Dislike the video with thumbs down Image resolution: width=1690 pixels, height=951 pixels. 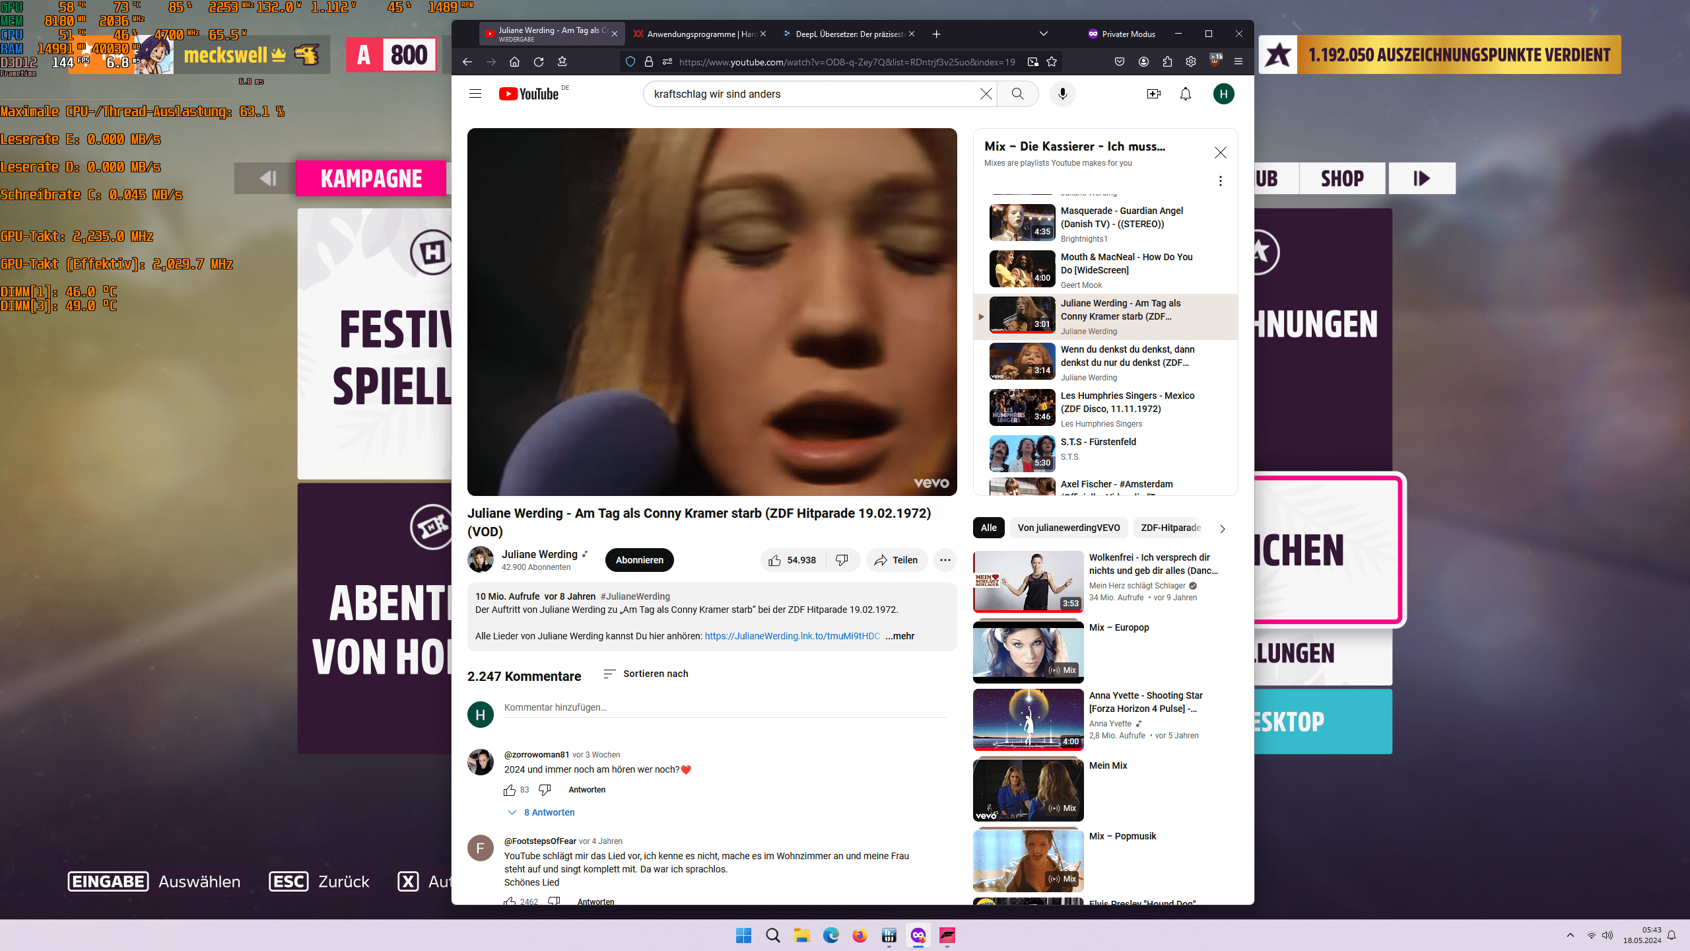[x=842, y=560]
